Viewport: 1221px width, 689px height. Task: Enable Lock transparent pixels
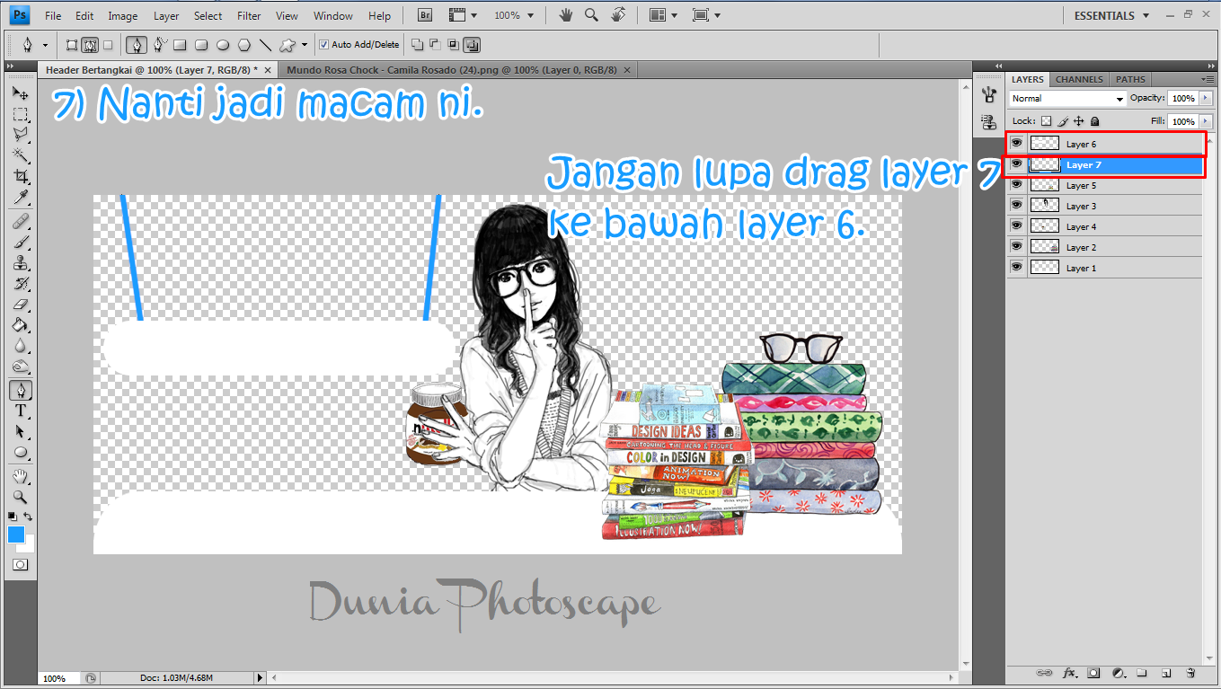(x=1046, y=121)
